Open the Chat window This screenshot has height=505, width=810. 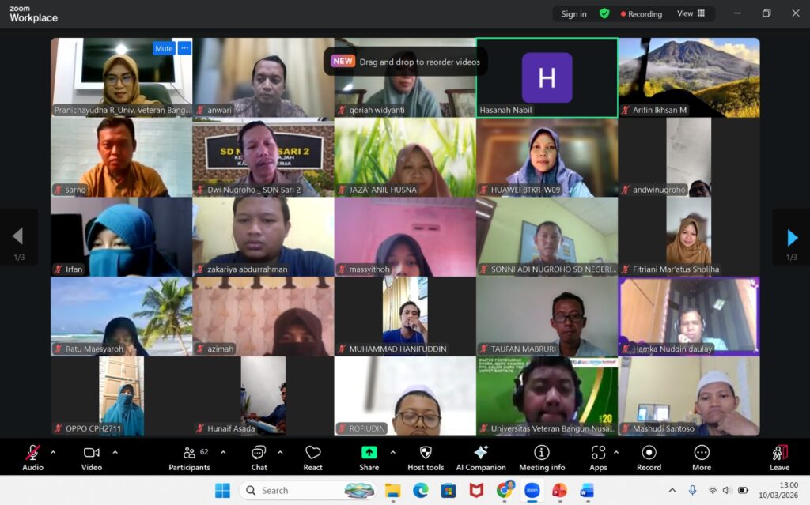[x=259, y=457]
